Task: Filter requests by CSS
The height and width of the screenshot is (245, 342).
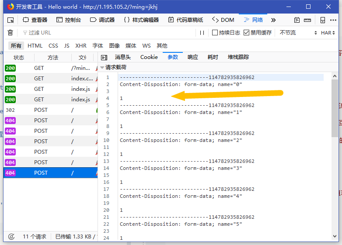Action: [53, 46]
